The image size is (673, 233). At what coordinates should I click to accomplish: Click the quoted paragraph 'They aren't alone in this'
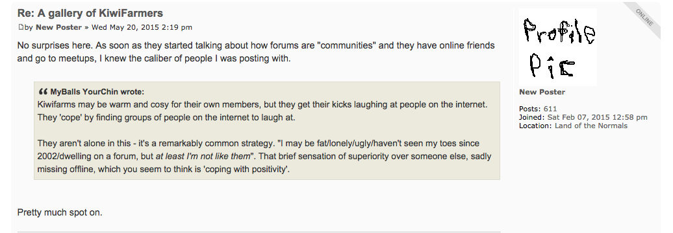click(x=264, y=157)
